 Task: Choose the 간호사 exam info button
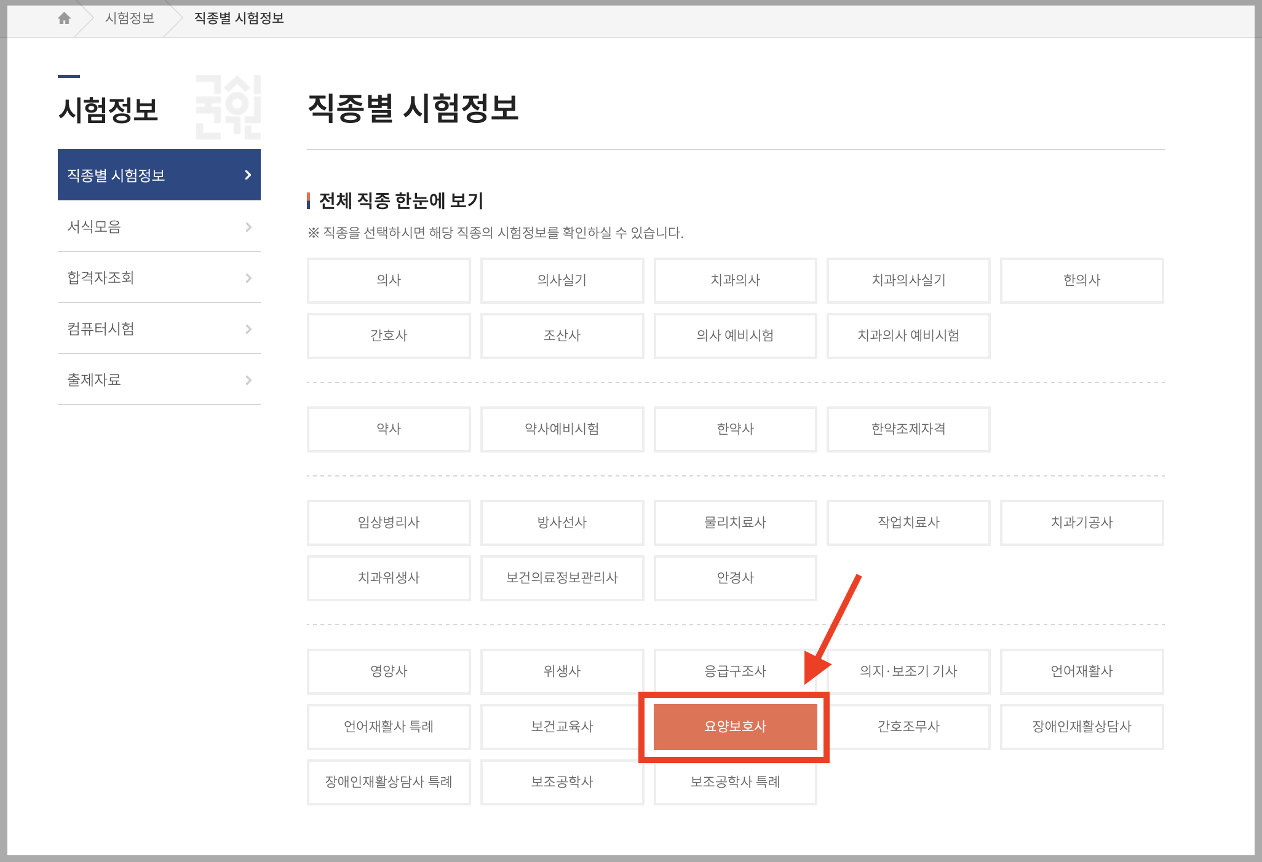389,336
